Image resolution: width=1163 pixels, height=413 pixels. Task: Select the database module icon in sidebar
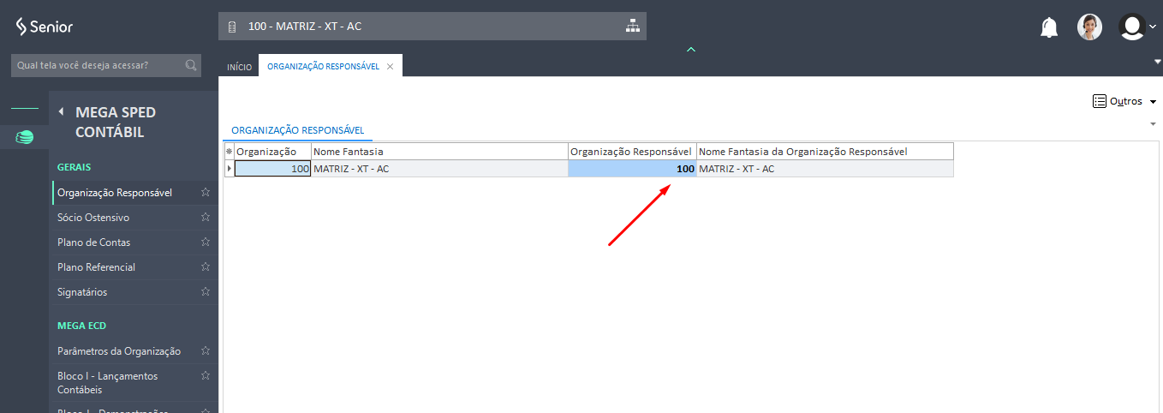click(25, 137)
